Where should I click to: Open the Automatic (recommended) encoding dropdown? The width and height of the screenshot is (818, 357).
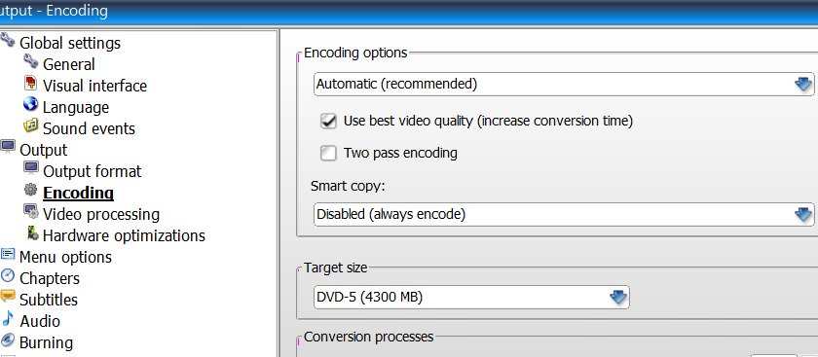(x=564, y=84)
